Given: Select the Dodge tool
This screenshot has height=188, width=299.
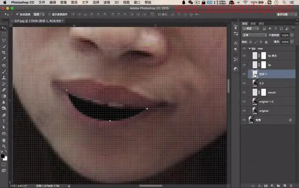Looking at the screenshot, I should click(x=4, y=108).
